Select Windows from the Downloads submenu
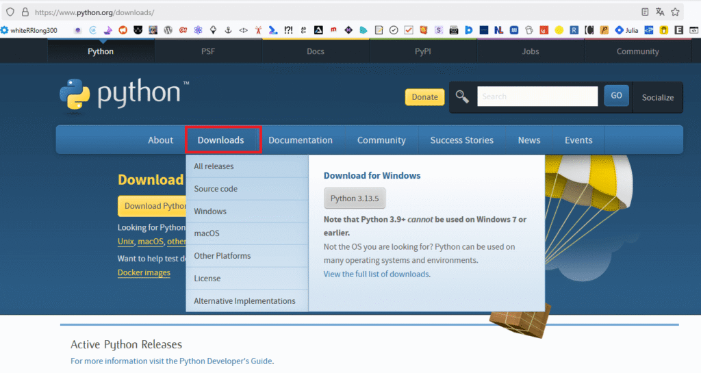 (x=210, y=211)
